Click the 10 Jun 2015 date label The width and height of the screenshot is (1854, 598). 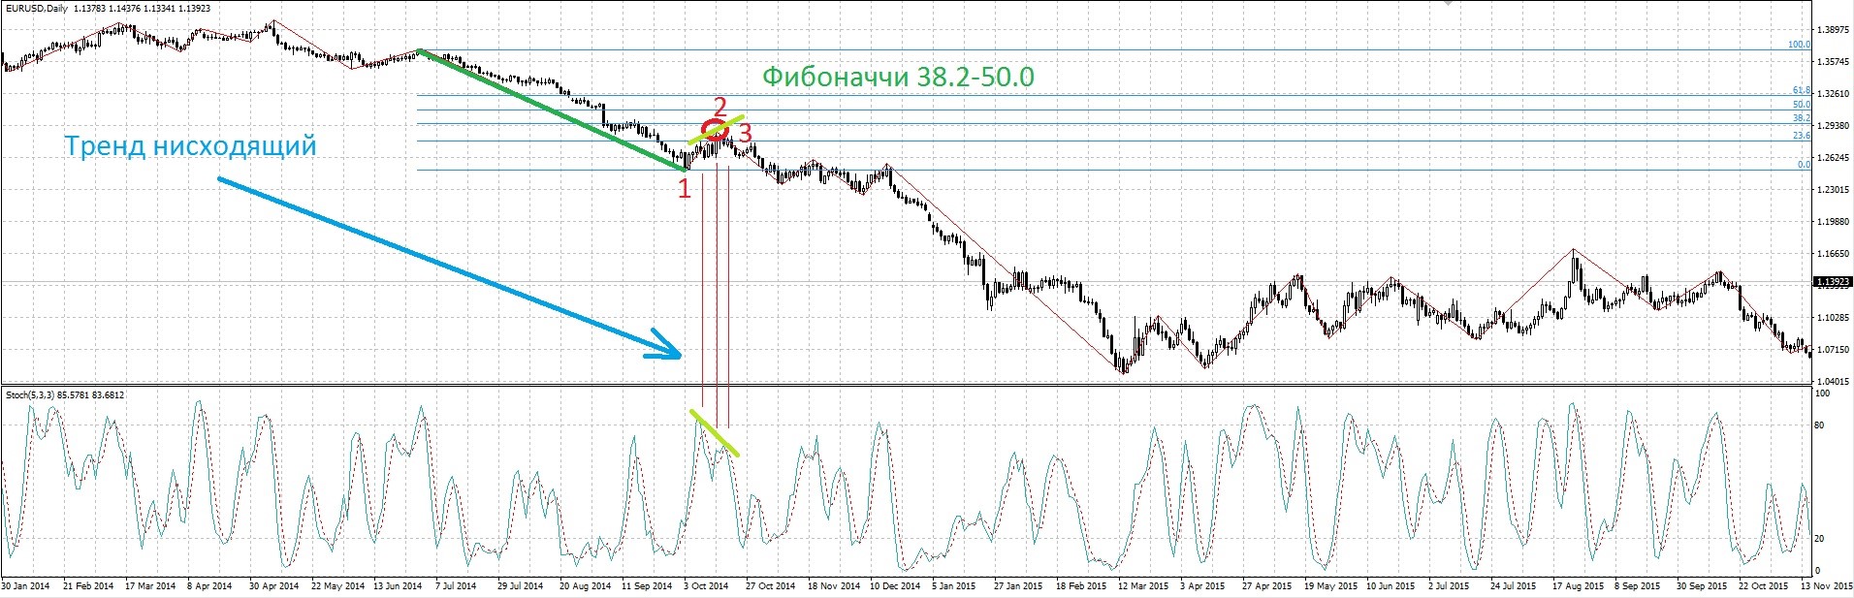click(x=1391, y=586)
